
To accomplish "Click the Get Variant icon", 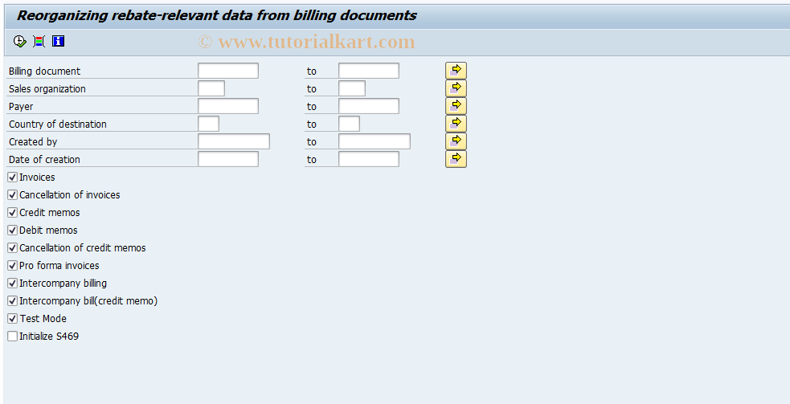I will pyautogui.click(x=39, y=41).
